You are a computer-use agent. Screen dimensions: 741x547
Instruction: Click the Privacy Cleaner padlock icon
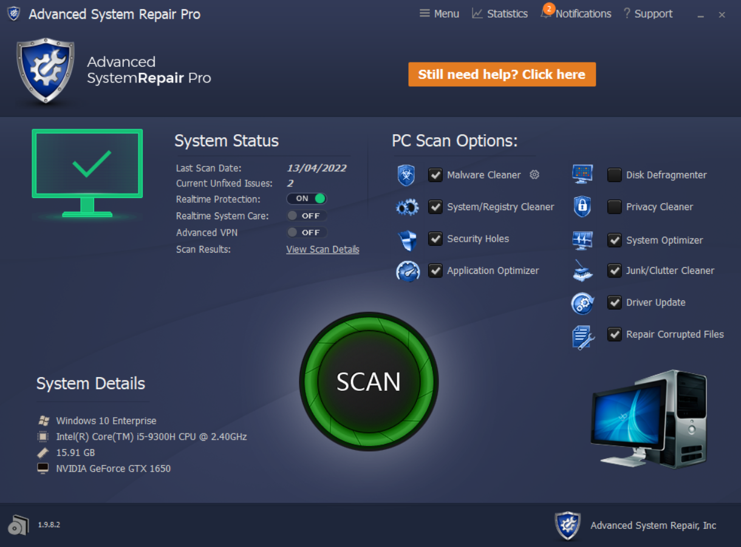pos(582,206)
